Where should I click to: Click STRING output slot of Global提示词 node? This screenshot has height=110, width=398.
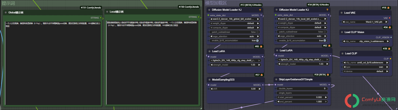[x=100, y=18]
